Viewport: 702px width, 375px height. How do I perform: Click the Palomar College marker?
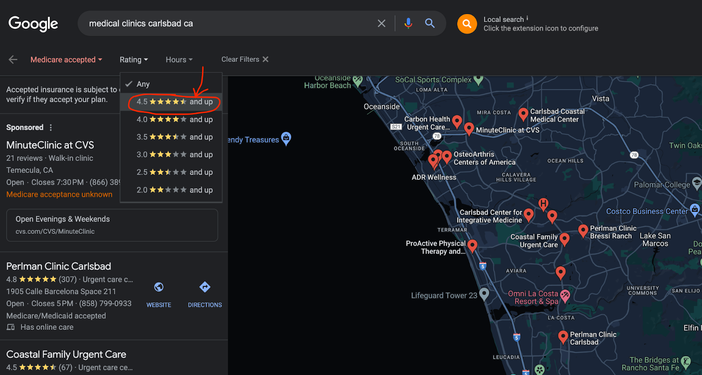tap(697, 183)
